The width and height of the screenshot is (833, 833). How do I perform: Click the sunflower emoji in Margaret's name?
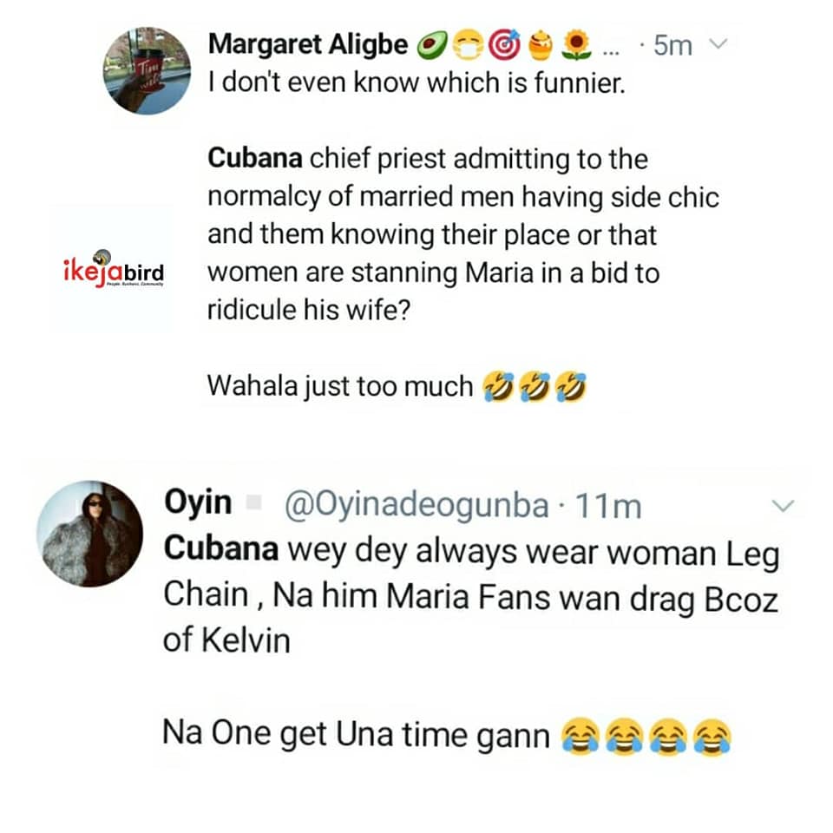(575, 46)
